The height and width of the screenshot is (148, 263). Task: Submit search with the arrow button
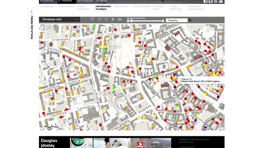click(x=190, y=20)
